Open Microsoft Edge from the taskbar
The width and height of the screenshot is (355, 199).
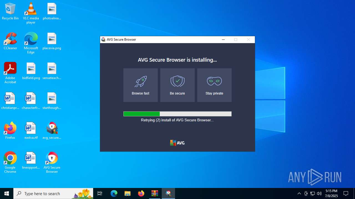114,193
